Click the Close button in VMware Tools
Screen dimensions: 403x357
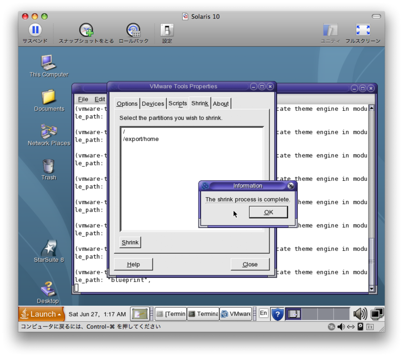pos(250,264)
